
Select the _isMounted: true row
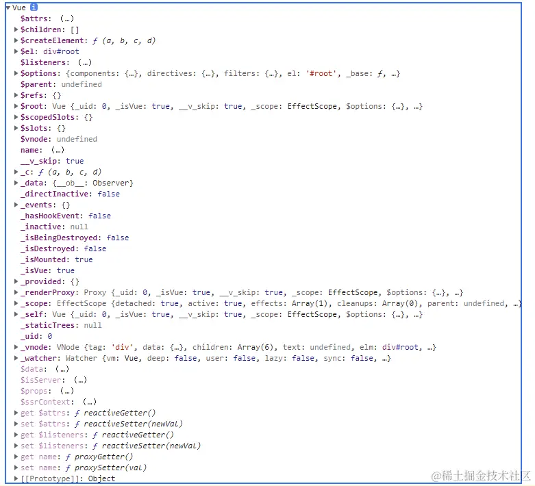click(57, 259)
